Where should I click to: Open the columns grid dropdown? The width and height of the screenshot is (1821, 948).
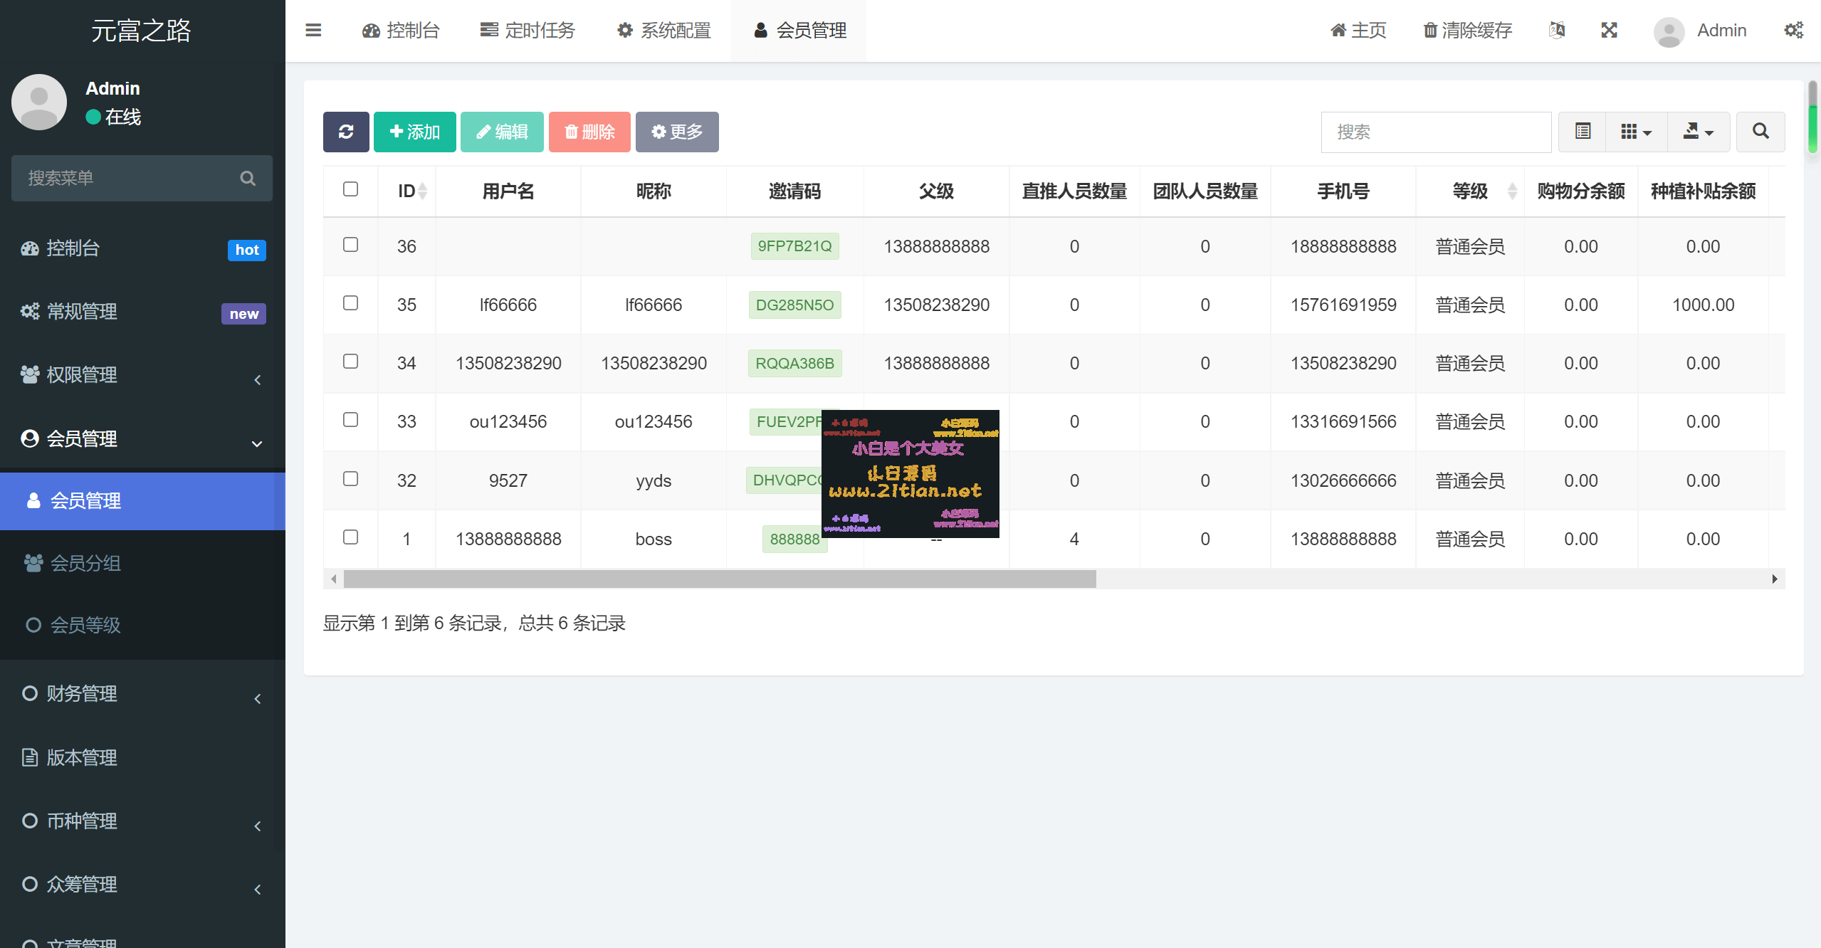click(1636, 132)
